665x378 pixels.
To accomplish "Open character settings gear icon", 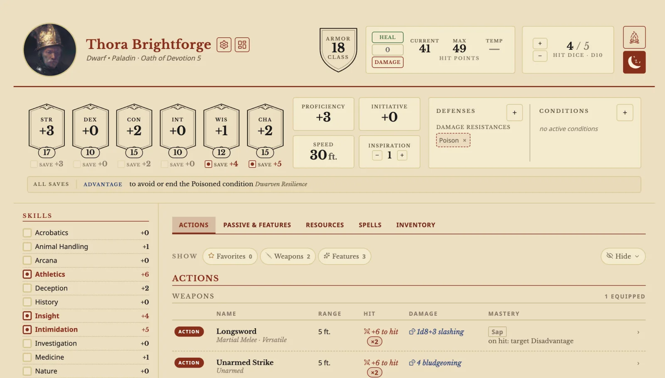I will click(x=224, y=44).
